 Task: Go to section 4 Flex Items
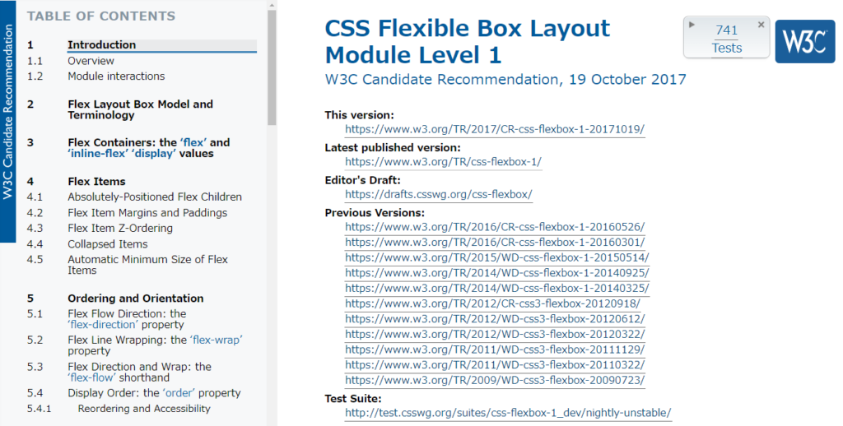[x=96, y=182]
